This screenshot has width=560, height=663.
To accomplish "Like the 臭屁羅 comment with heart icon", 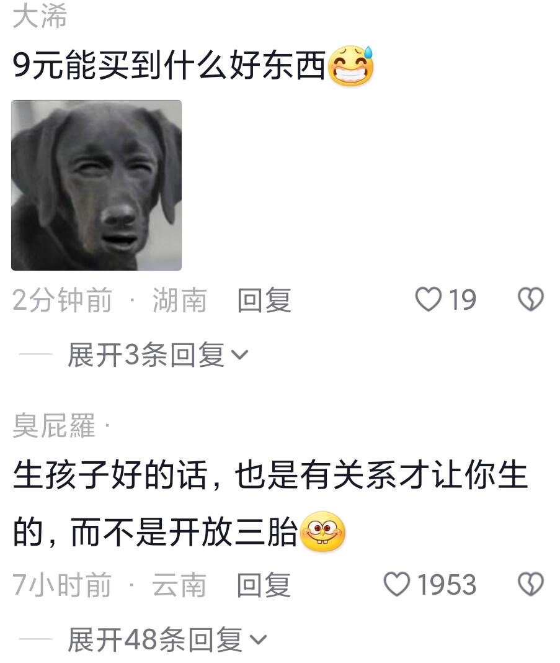I will (x=396, y=584).
